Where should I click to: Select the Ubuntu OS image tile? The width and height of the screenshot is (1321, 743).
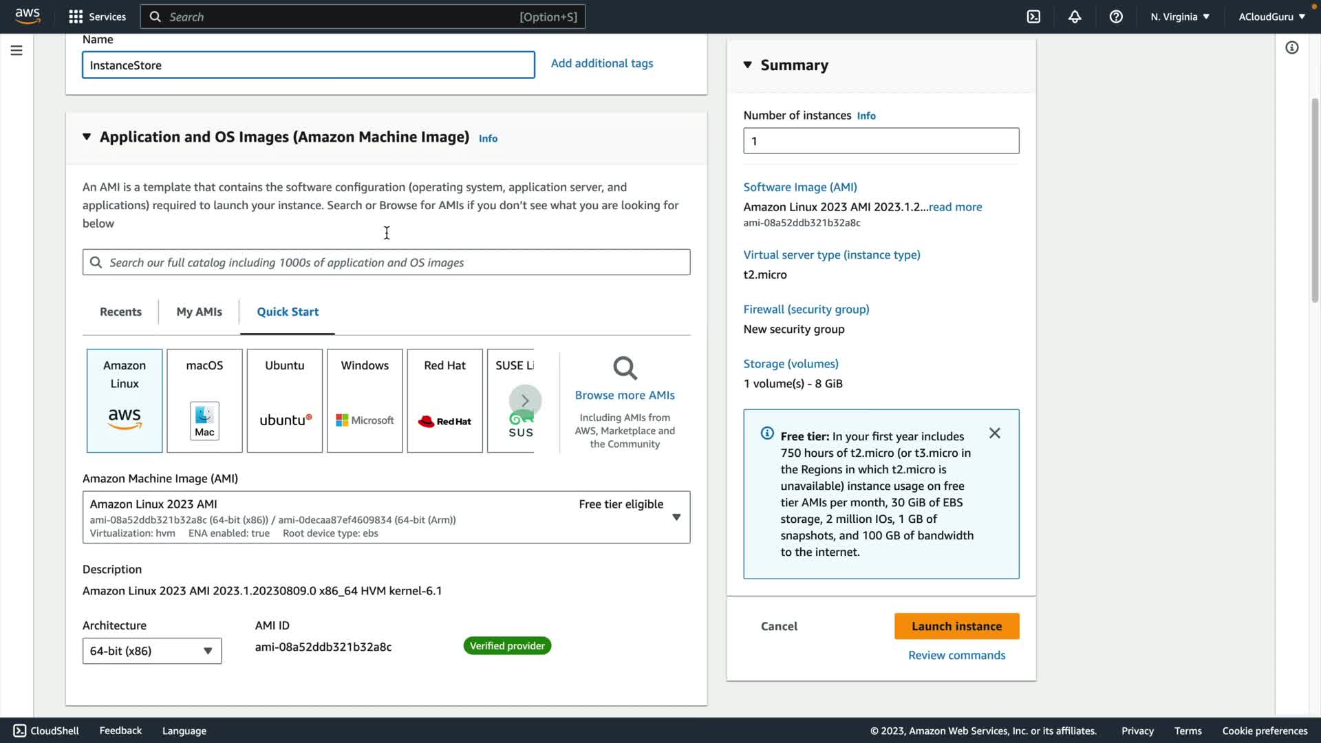(x=284, y=400)
